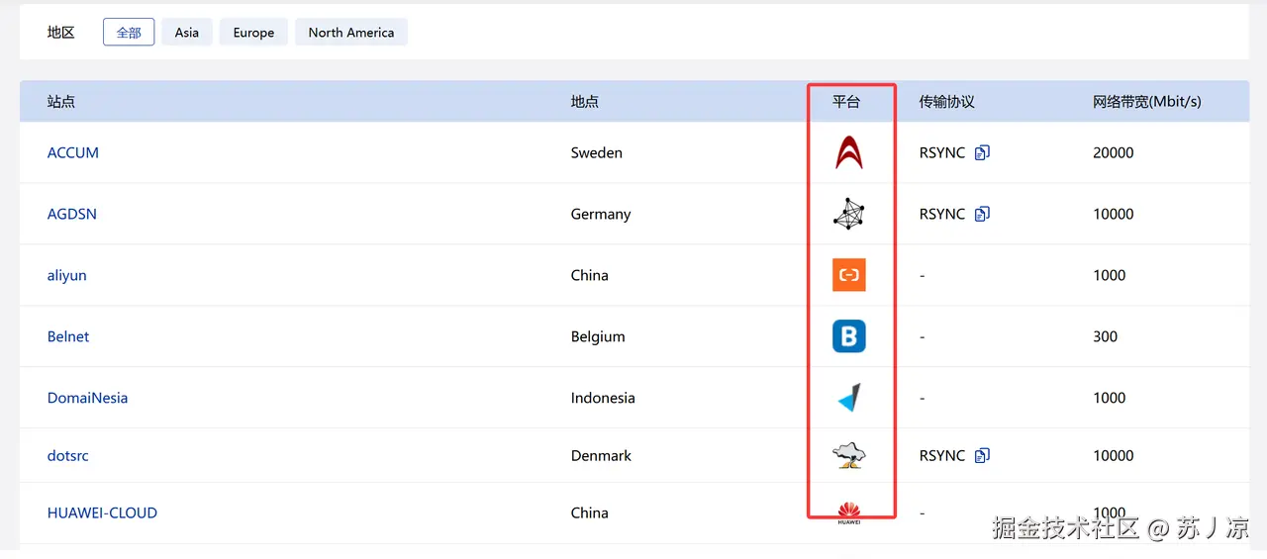
Task: Click the 1000 bandwidth in DomaiNesia row
Action: (x=1110, y=398)
